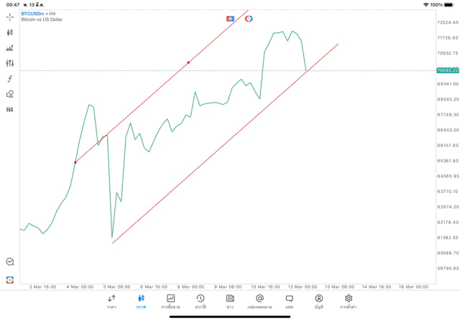Screen dimensions: 460x321
Task: Click the red-blue calendar icon at bottom-left
Action: 10,280
